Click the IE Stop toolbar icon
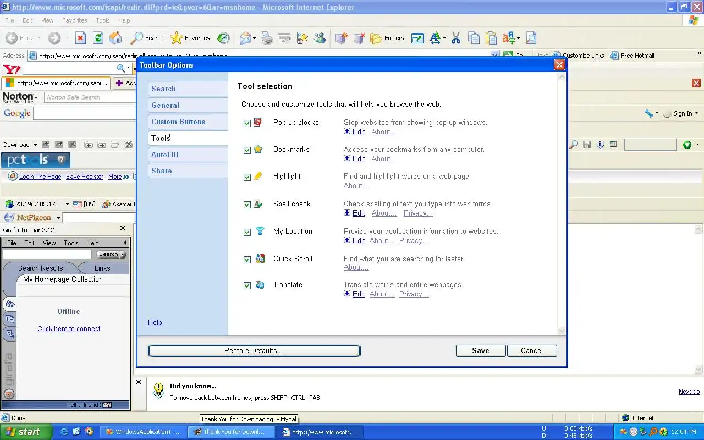Screen dimensions: 704x440 point(80,38)
